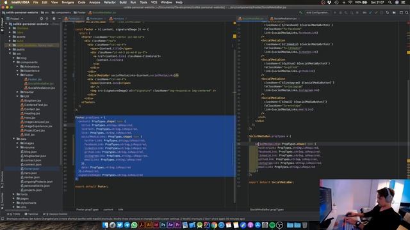Expand the public folder

10,49
